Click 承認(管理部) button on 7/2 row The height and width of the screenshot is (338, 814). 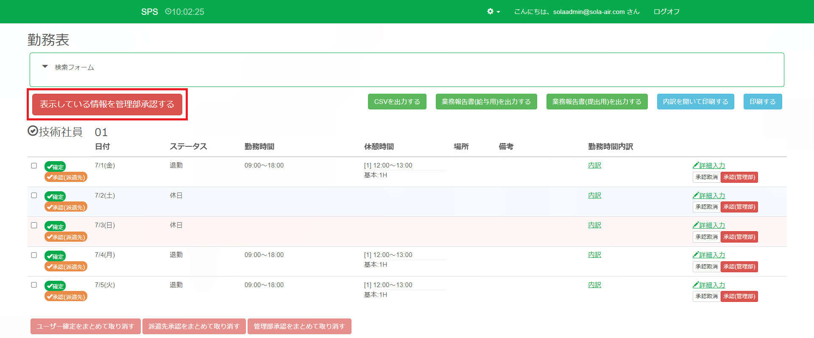pos(739,207)
